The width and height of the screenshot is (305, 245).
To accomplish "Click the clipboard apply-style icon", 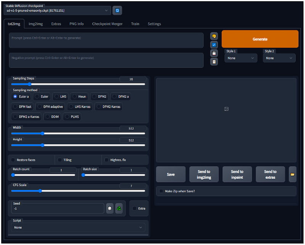I will point(214,61).
